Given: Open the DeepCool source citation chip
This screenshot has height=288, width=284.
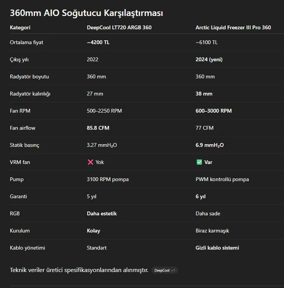Looking at the screenshot, I should pyautogui.click(x=162, y=270).
